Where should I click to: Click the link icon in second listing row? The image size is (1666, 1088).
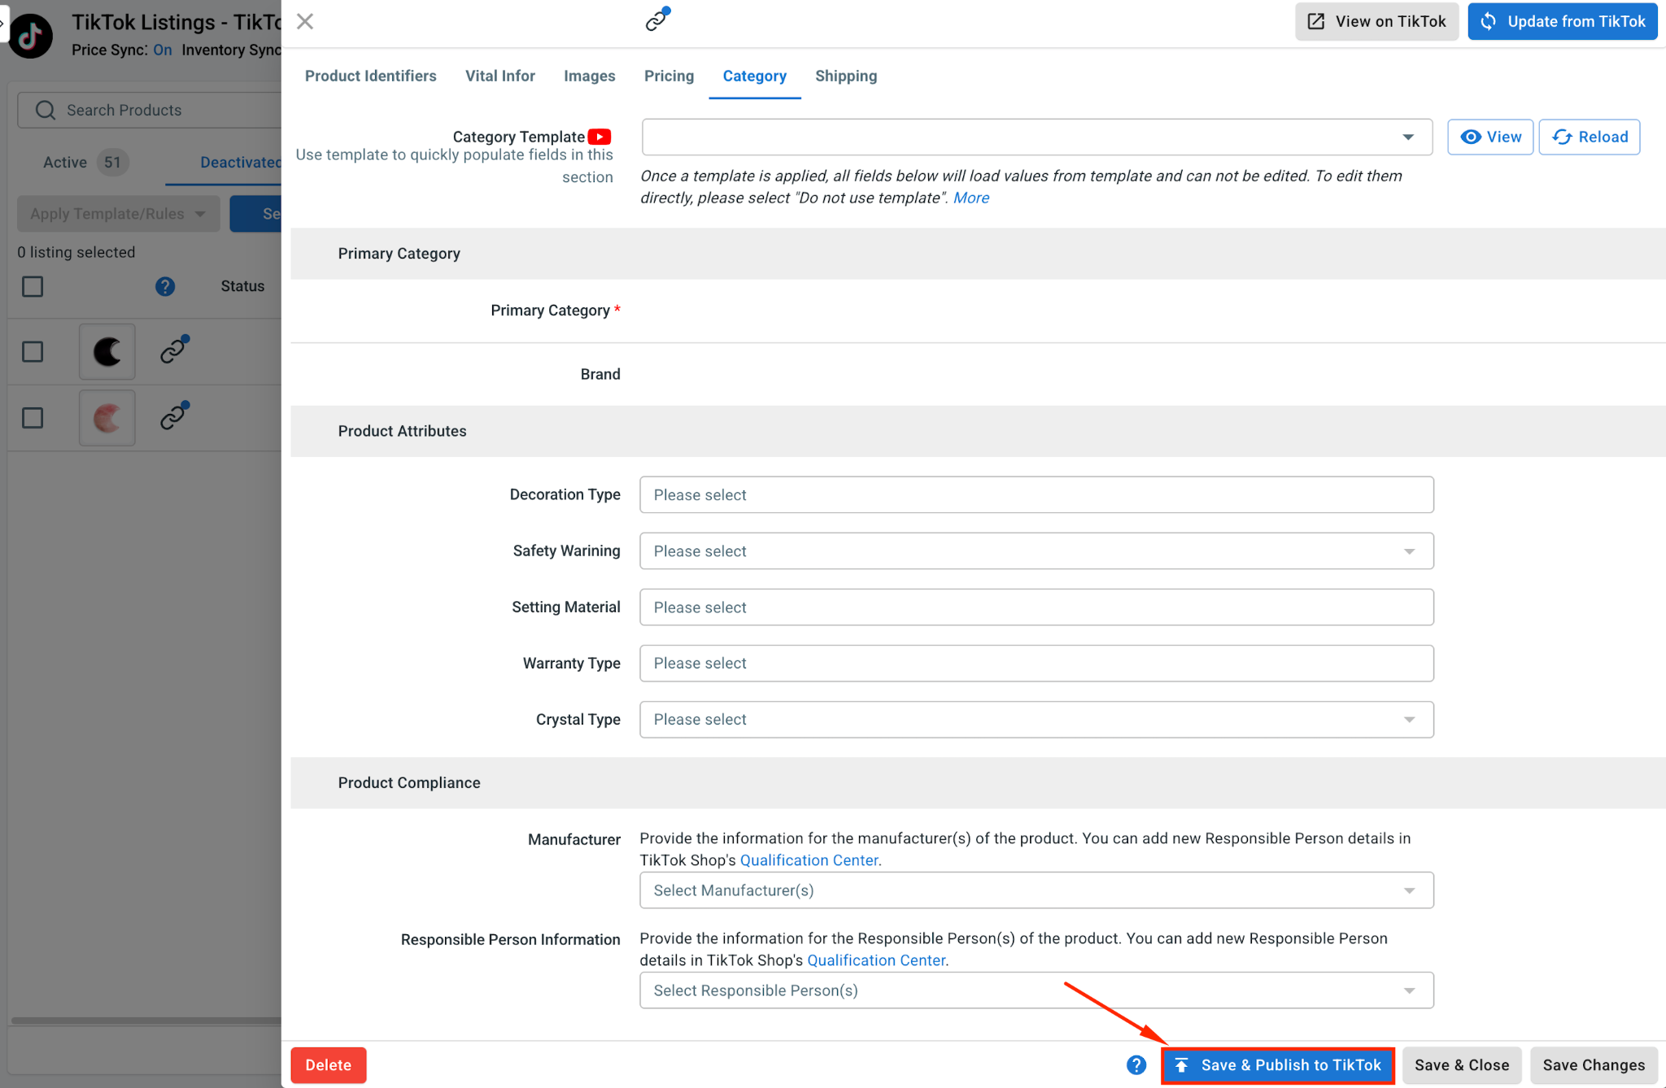point(174,416)
